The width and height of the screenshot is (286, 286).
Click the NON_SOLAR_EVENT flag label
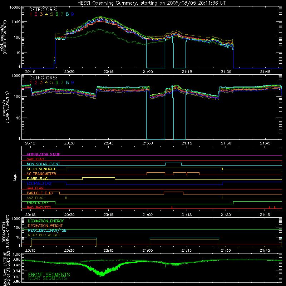pyautogui.click(x=43, y=164)
